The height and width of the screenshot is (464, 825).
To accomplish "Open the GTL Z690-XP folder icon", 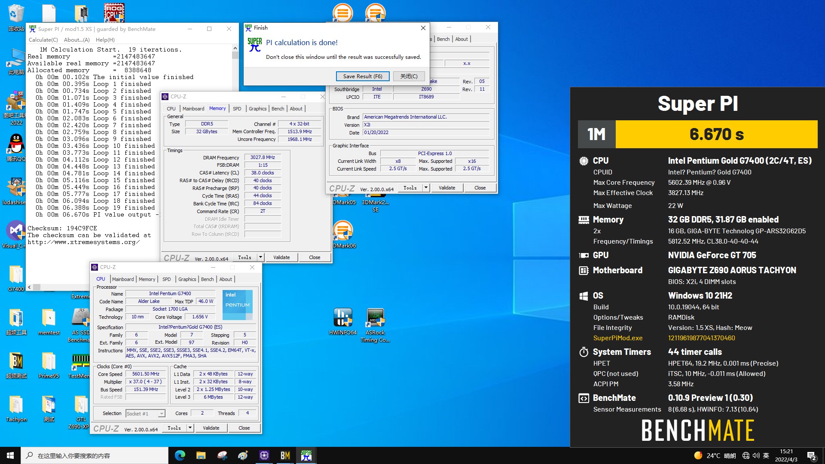I will 81,412.
